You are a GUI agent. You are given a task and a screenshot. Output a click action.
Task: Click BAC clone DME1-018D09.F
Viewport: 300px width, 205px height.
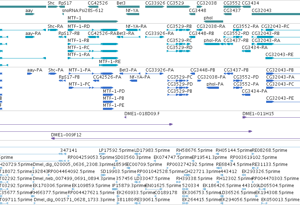point(125,117)
